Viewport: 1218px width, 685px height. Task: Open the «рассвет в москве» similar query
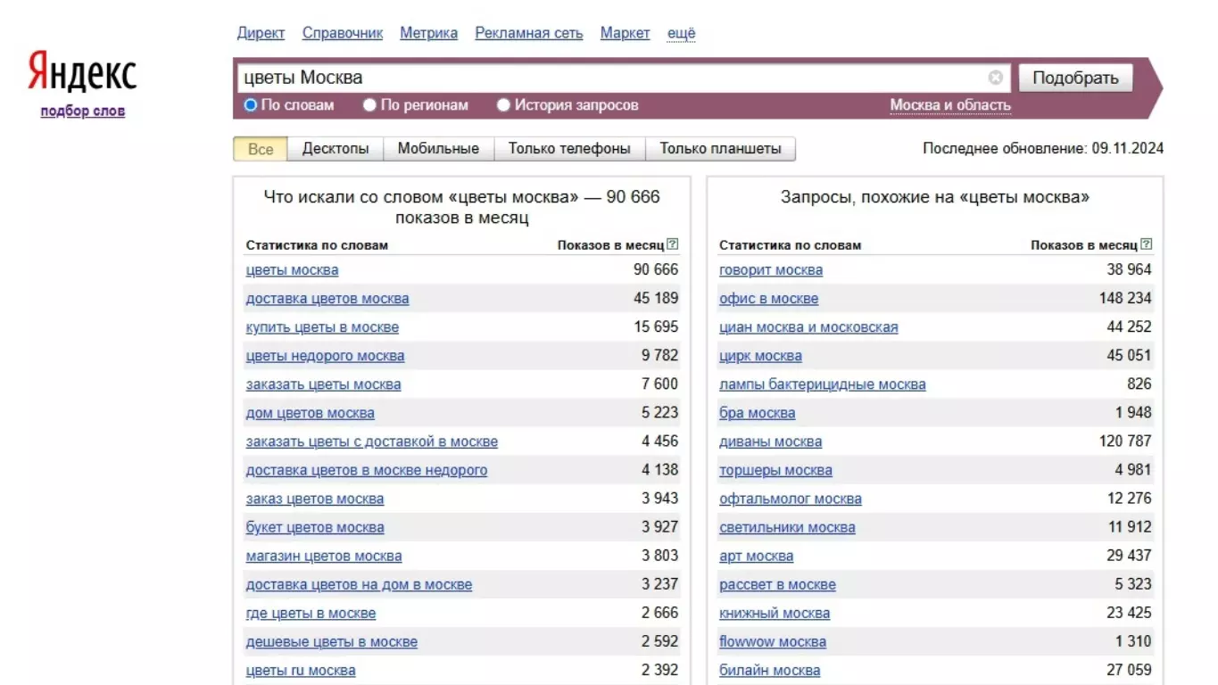(777, 584)
